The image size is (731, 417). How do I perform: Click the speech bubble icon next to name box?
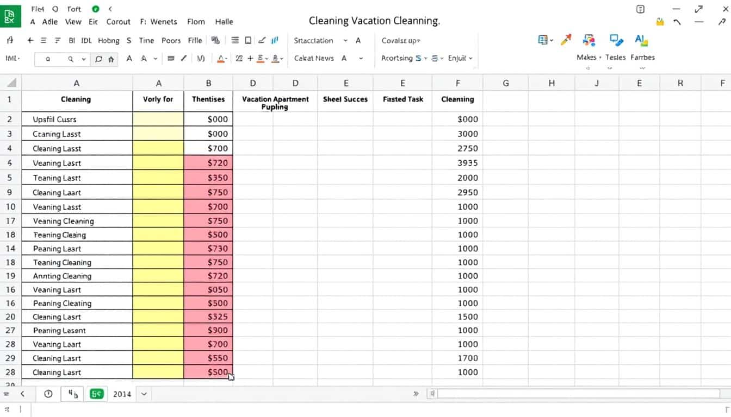pos(98,59)
